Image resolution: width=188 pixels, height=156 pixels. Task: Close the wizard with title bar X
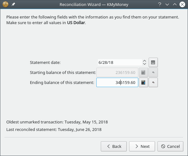pos(182,4)
